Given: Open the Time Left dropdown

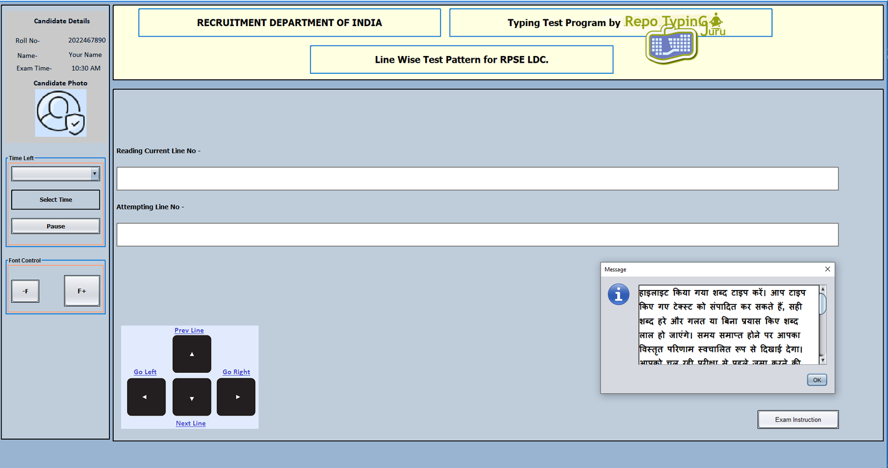Looking at the screenshot, I should [94, 174].
